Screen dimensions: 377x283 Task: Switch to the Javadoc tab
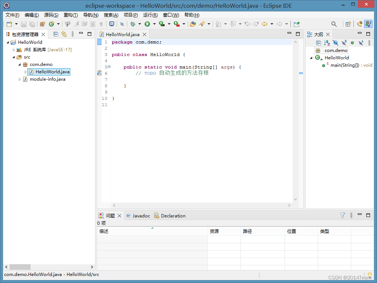tap(141, 216)
